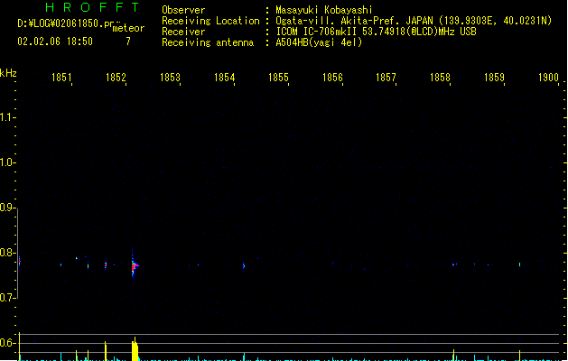Click the date stamp 02.02.06 18:50
This screenshot has width=568, height=361.
55,42
